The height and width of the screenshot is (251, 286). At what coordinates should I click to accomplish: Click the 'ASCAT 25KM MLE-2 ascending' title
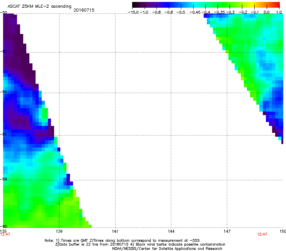point(39,7)
